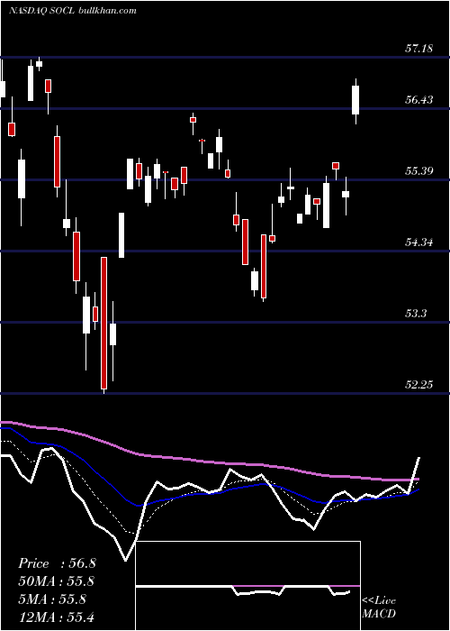Viewport: 450px width, 631px height.
Task: Click the 12MA : 55.4 readout
Action: coord(56,617)
